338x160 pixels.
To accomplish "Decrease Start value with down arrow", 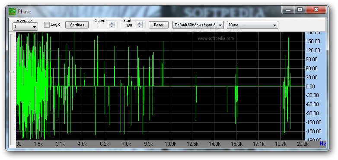I will tap(140, 26).
